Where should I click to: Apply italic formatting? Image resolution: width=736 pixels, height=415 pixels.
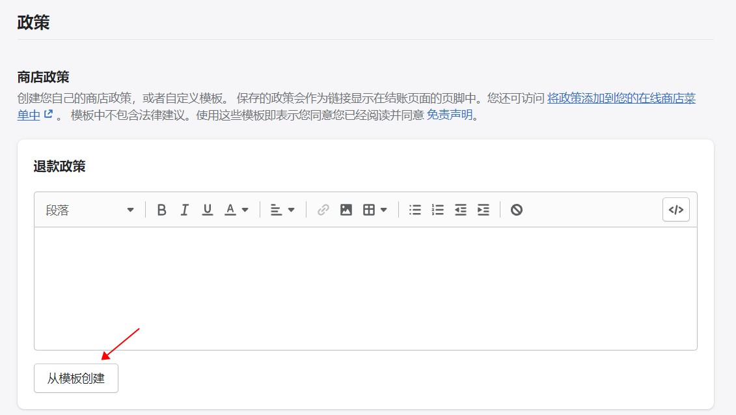(184, 210)
